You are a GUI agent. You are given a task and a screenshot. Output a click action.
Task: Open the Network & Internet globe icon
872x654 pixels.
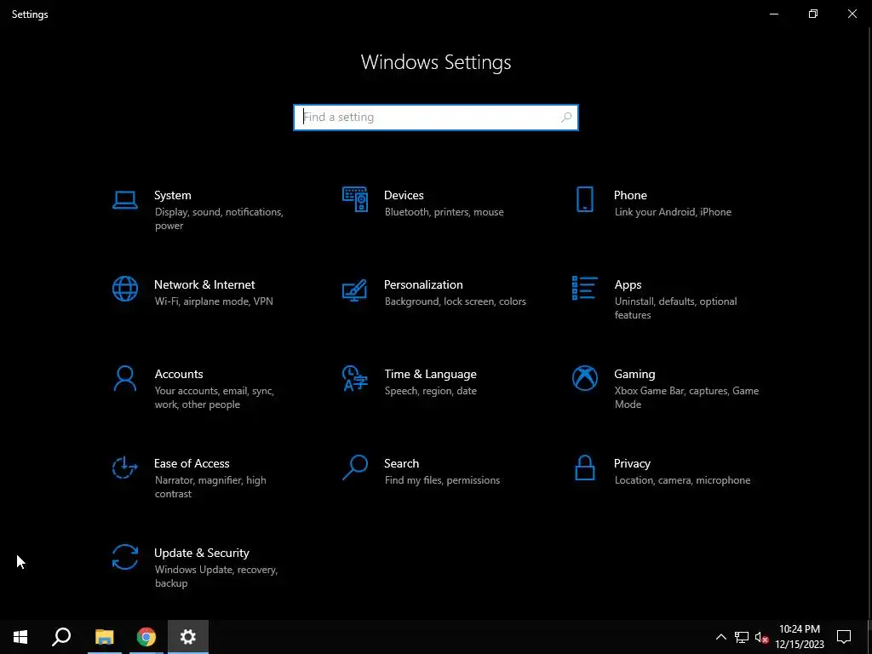pyautogui.click(x=125, y=289)
